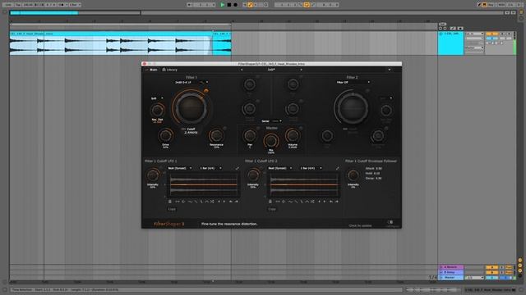
Task: Turn the big Filter 1 Cutoff knob
Action: tap(191, 107)
